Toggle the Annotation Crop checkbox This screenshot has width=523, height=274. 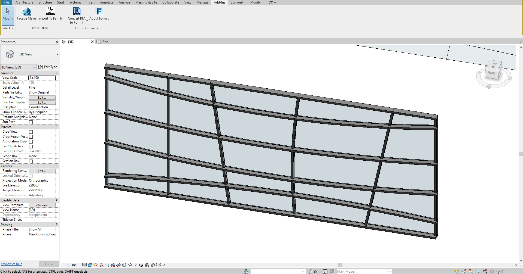[x=31, y=142]
